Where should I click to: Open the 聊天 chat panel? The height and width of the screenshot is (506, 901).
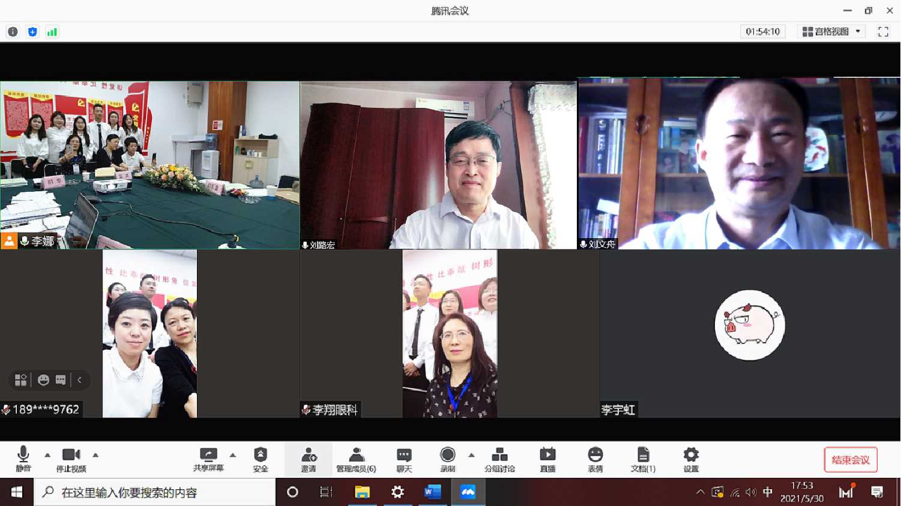[x=404, y=459]
